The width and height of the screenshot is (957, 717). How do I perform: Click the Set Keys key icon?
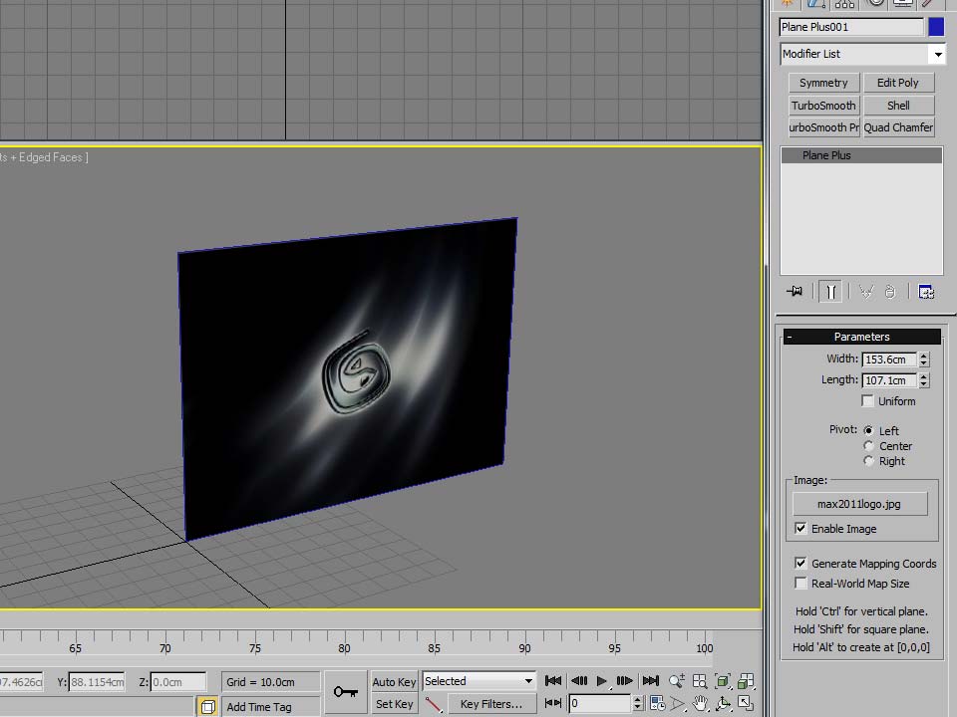point(346,691)
